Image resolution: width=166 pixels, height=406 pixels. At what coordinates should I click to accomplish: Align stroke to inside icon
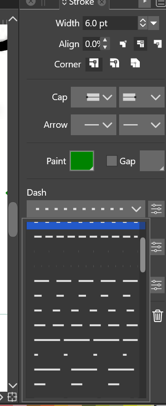click(123, 44)
